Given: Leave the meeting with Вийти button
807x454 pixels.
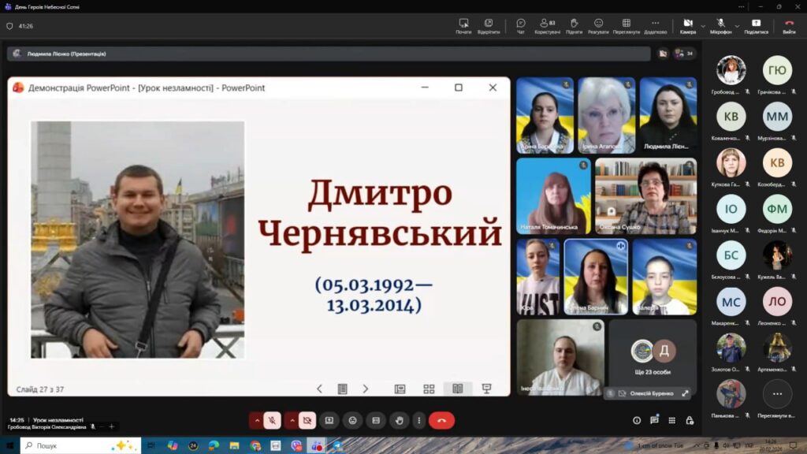Looking at the screenshot, I should tap(789, 26).
